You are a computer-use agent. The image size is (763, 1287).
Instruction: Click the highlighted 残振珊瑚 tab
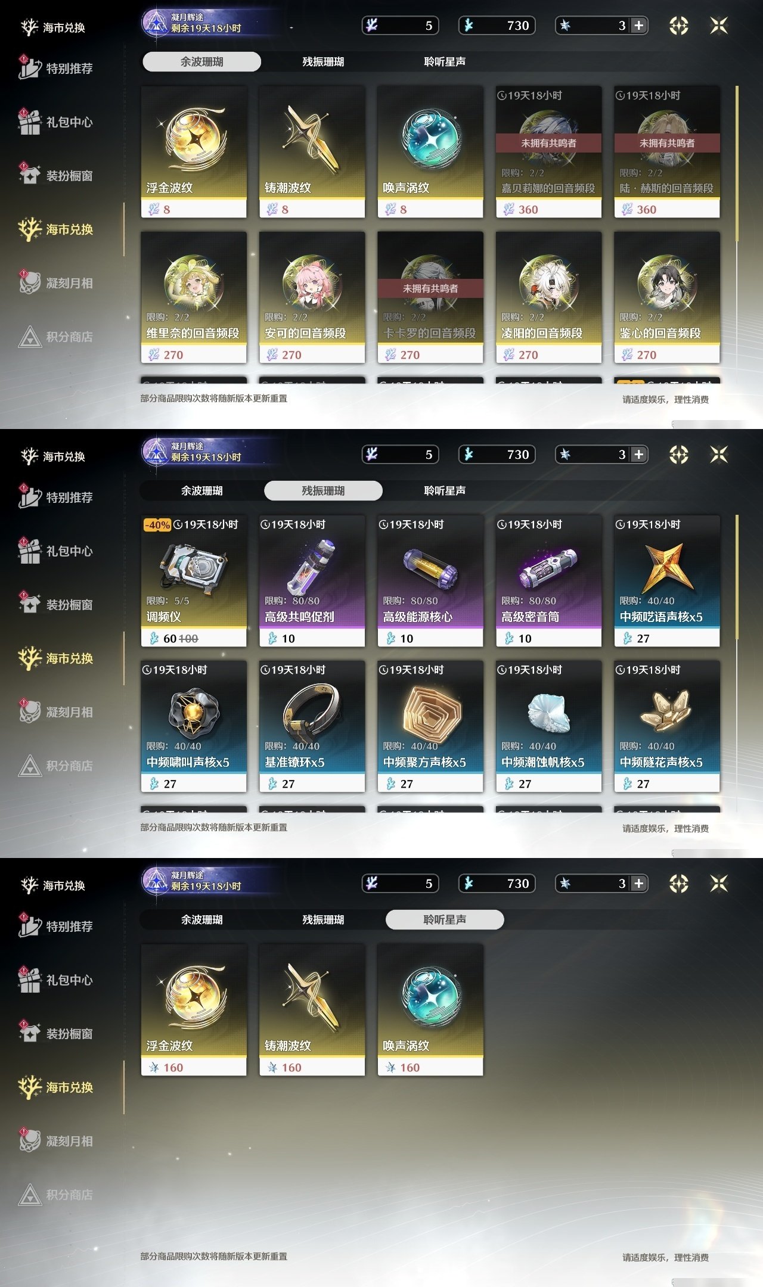pyautogui.click(x=323, y=491)
